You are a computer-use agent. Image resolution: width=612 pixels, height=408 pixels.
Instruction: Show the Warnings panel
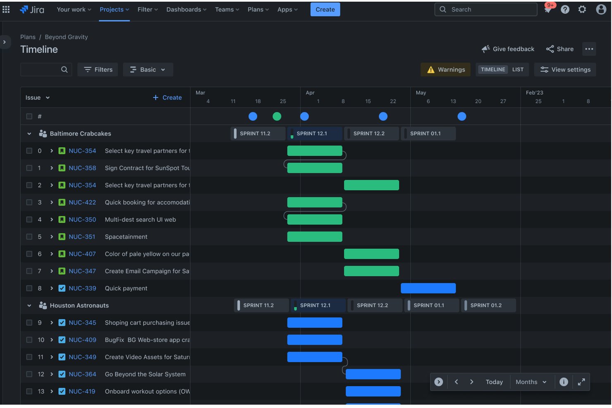445,69
